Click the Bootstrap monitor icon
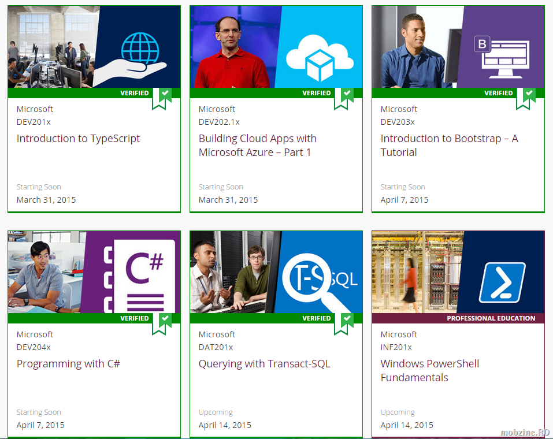This screenshot has width=553, height=439. point(501,57)
